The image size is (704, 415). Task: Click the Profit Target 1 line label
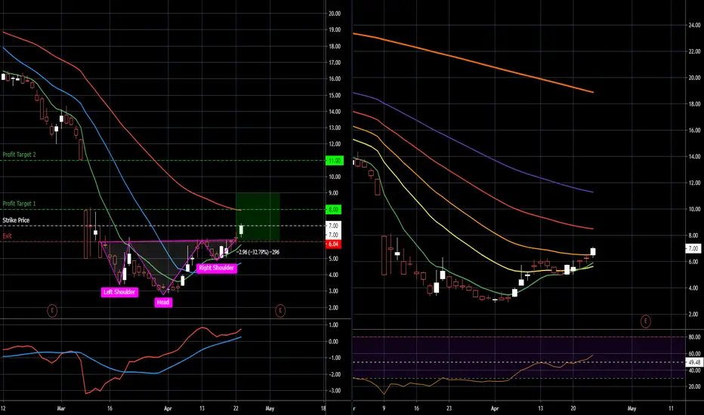tap(20, 204)
